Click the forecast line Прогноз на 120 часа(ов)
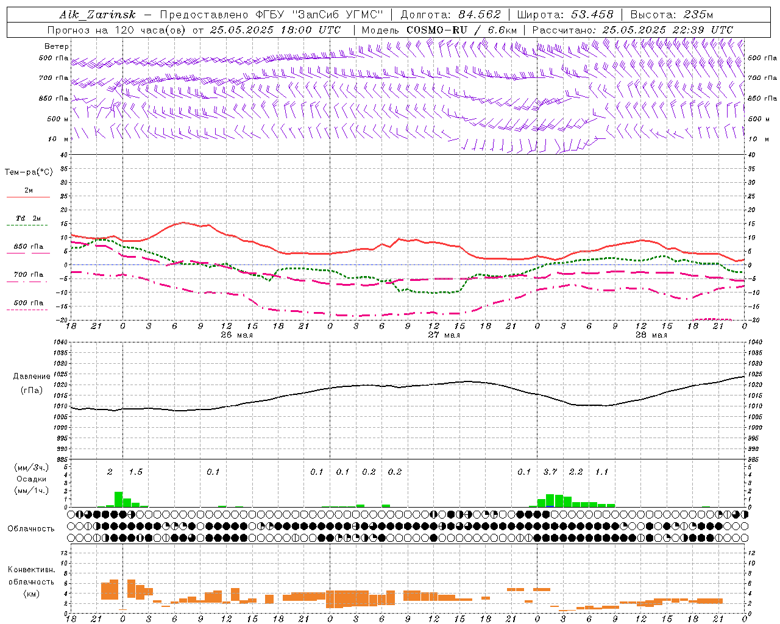The image size is (780, 624). coord(117,30)
